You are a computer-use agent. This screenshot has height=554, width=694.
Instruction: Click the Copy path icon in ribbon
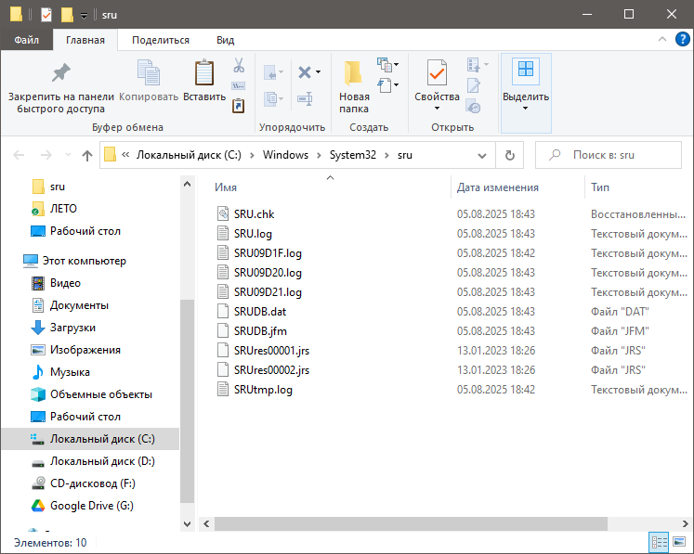point(239,85)
